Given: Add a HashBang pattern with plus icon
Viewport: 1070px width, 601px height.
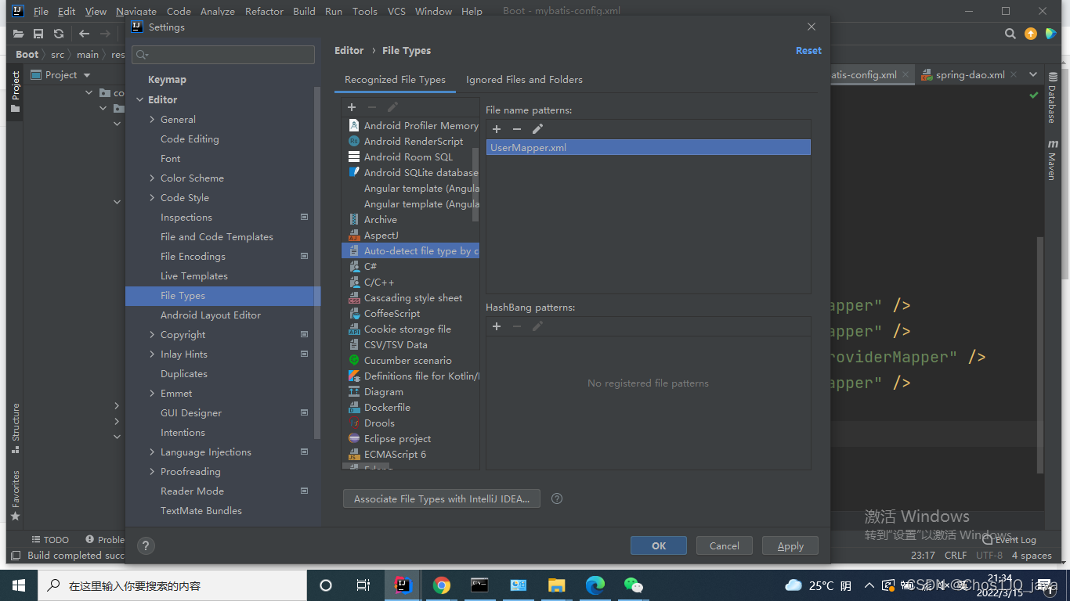Looking at the screenshot, I should point(497,326).
